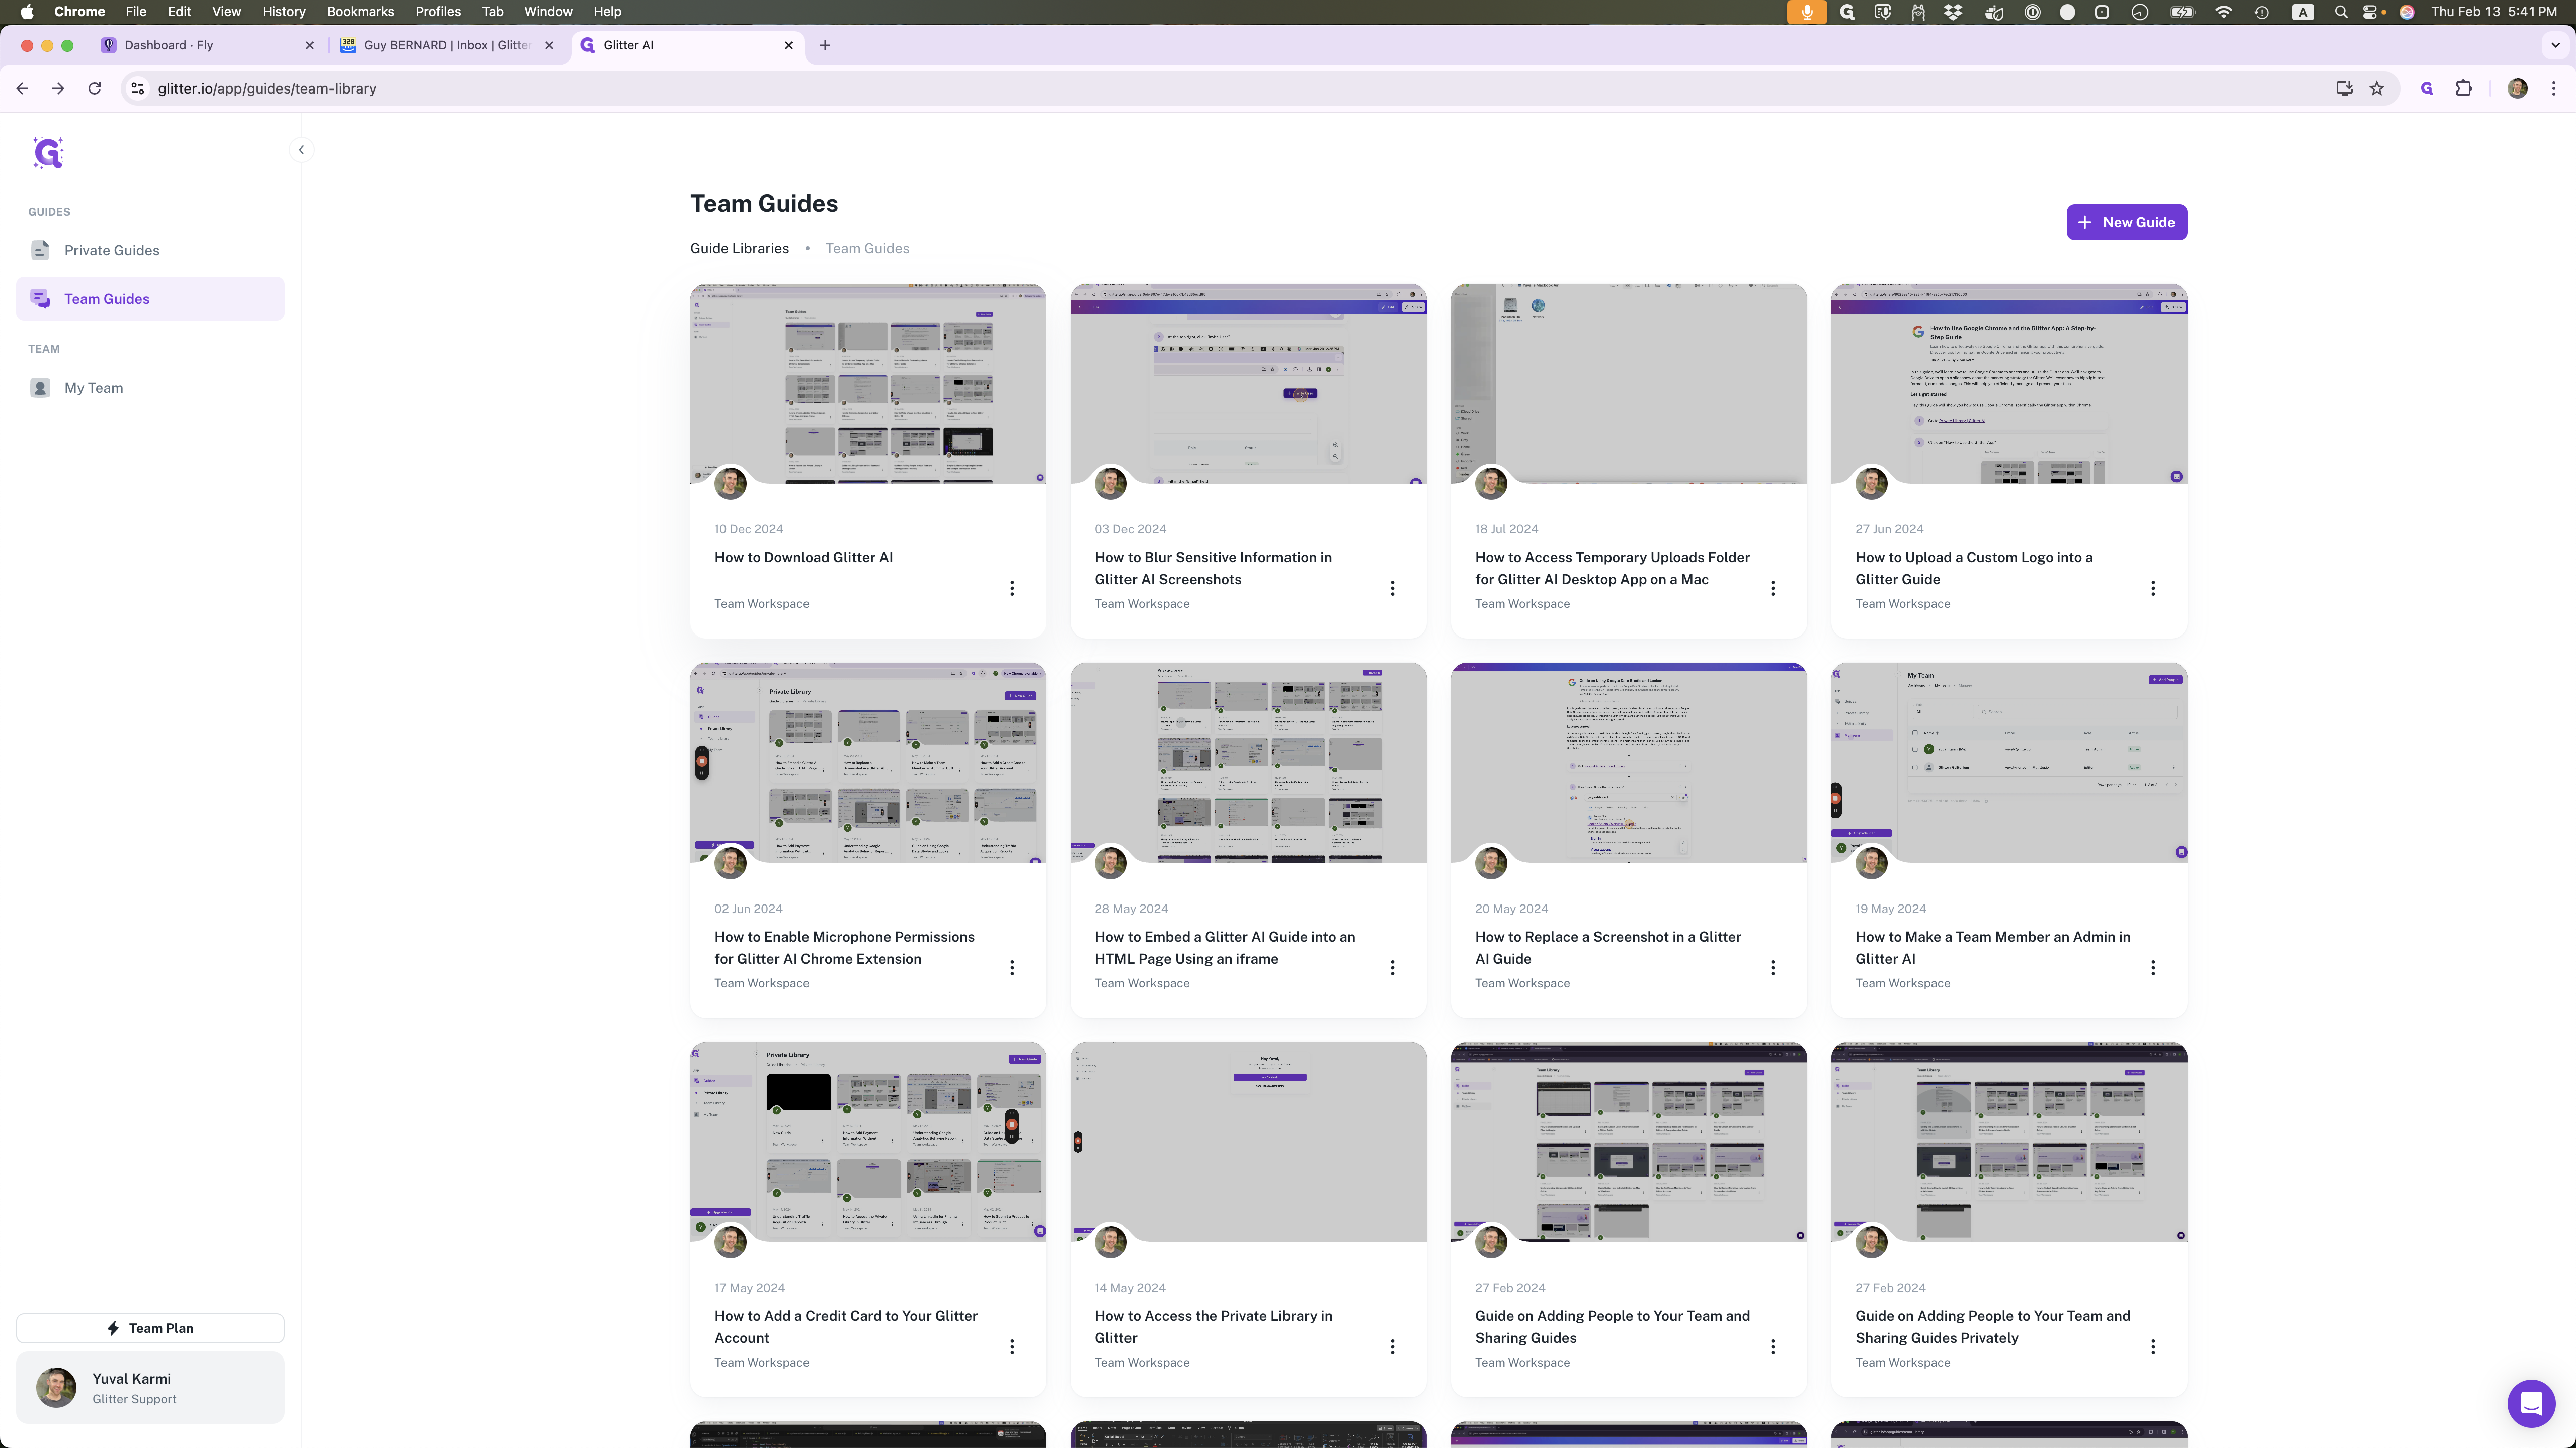Open Spotlight search in the menu bar

click(x=2341, y=12)
